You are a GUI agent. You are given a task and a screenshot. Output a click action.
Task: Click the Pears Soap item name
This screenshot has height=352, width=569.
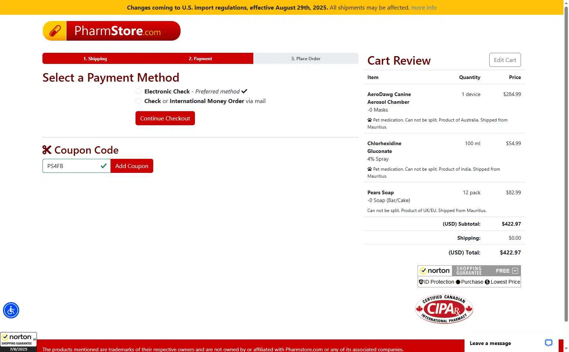[x=381, y=192]
